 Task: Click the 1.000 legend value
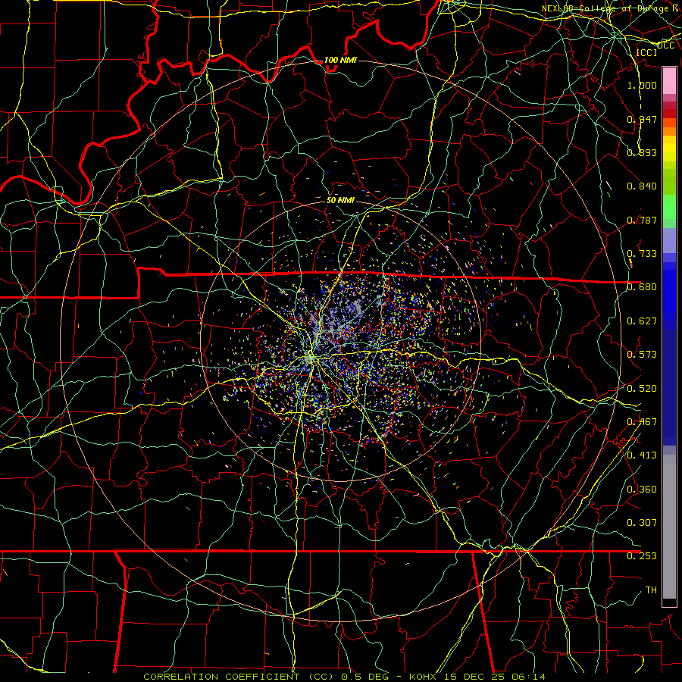click(x=642, y=85)
